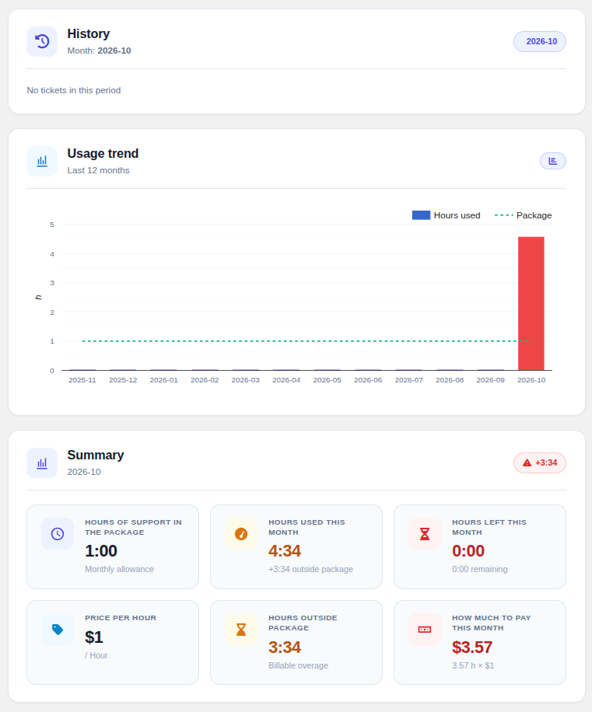Click the 'Month: 2026-10' History subtitle
592x712 pixels.
(x=99, y=51)
